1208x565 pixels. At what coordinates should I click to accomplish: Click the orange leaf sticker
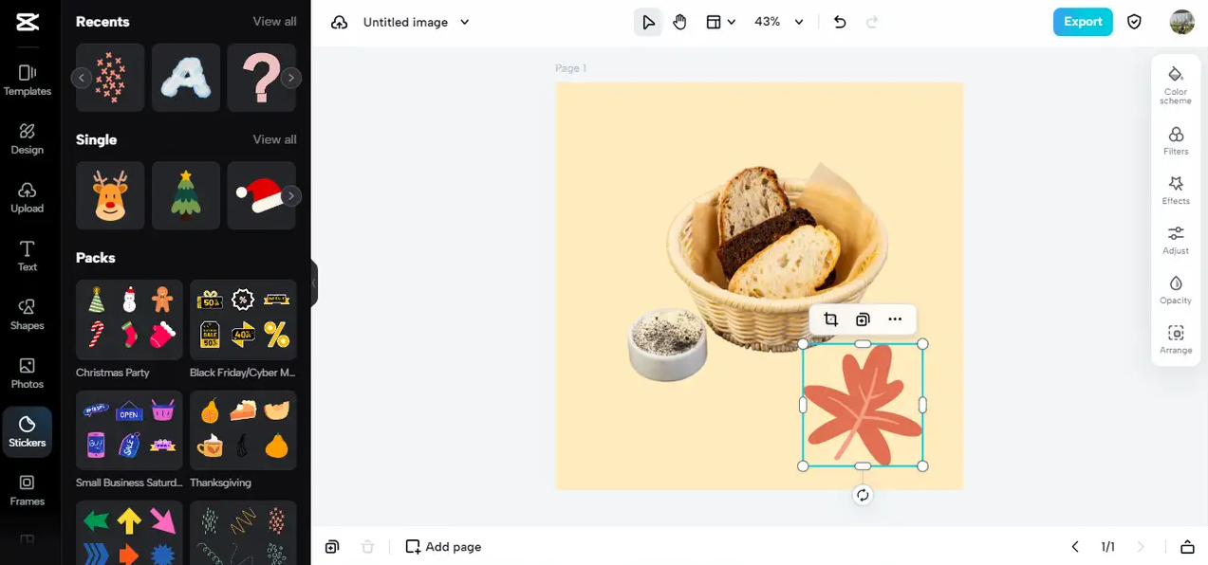pyautogui.click(x=863, y=405)
